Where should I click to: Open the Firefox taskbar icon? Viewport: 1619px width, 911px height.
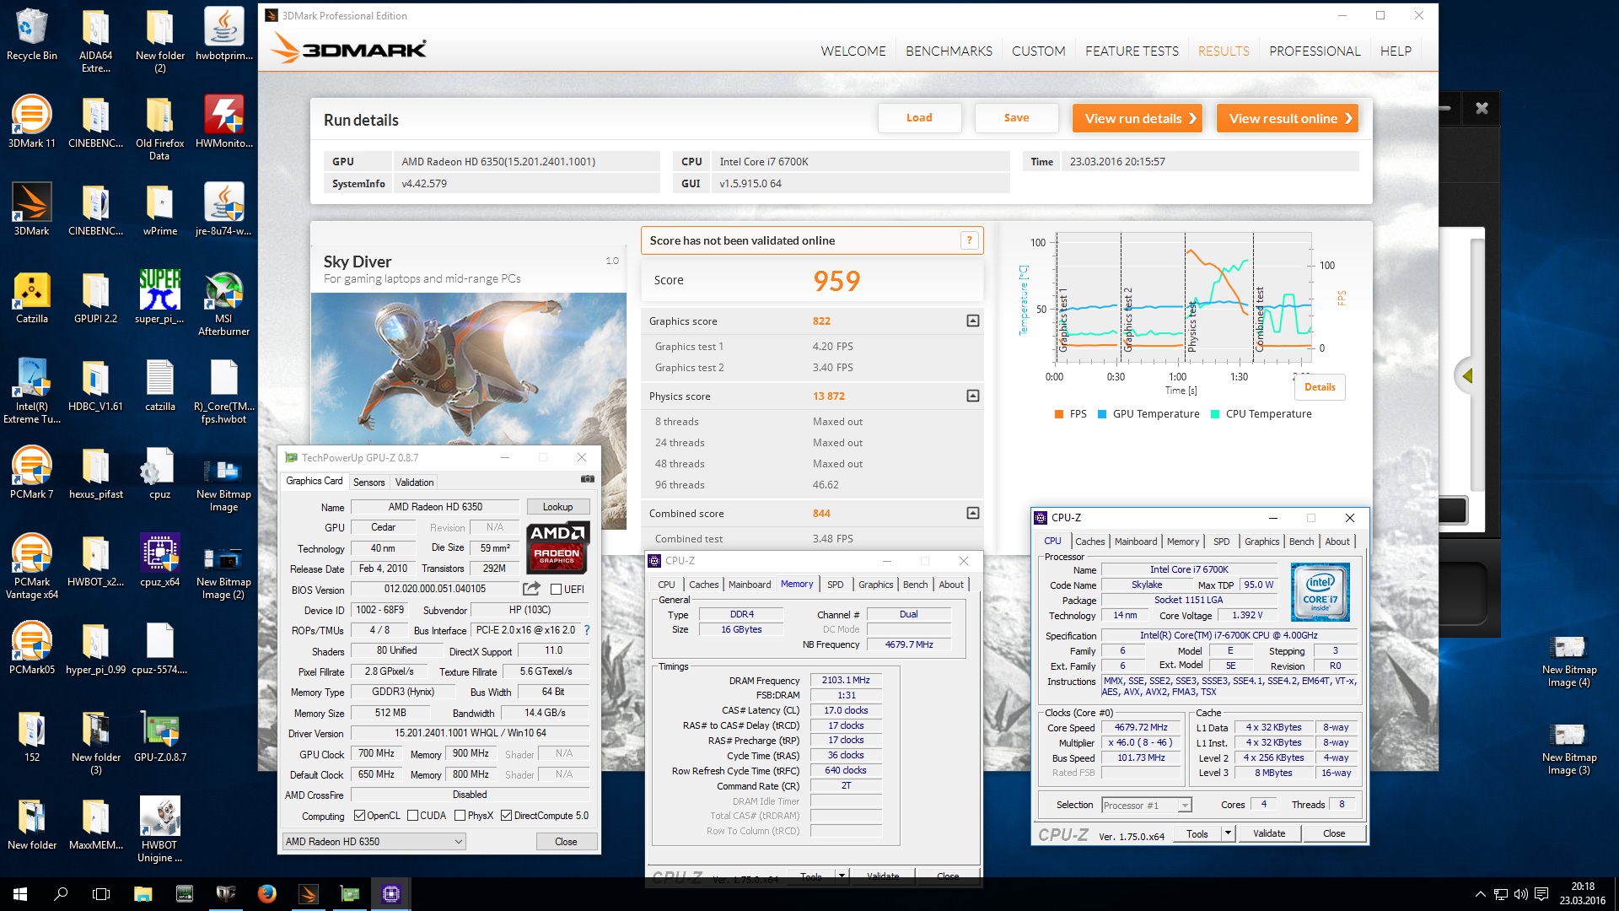(x=267, y=893)
